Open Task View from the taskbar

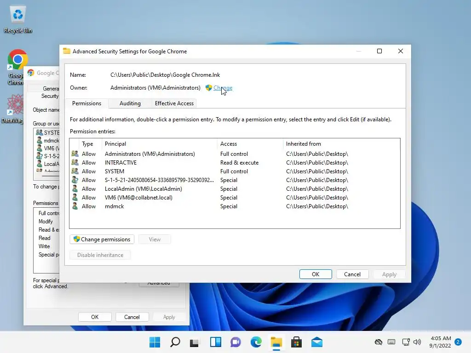pos(195,342)
